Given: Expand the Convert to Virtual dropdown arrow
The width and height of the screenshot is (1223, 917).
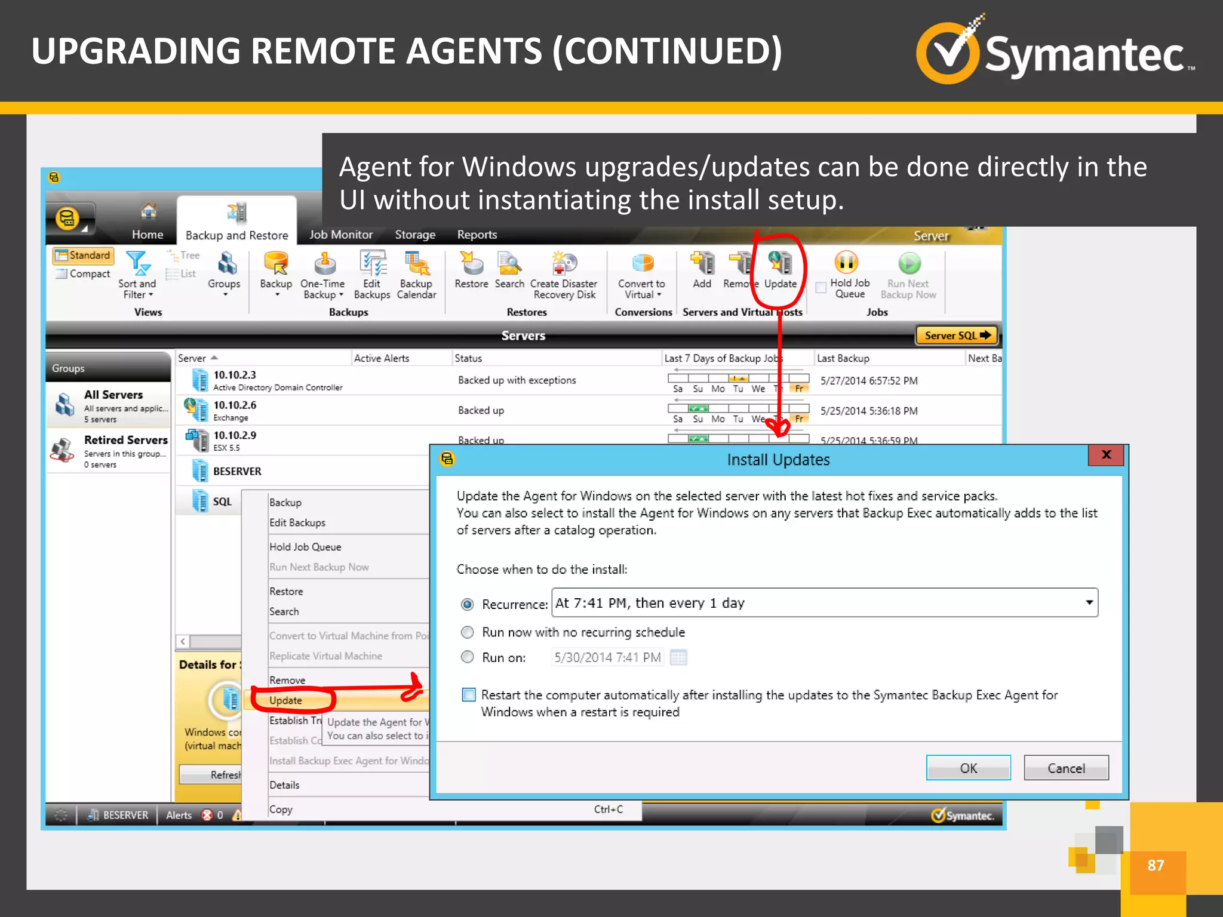Looking at the screenshot, I should tap(659, 295).
